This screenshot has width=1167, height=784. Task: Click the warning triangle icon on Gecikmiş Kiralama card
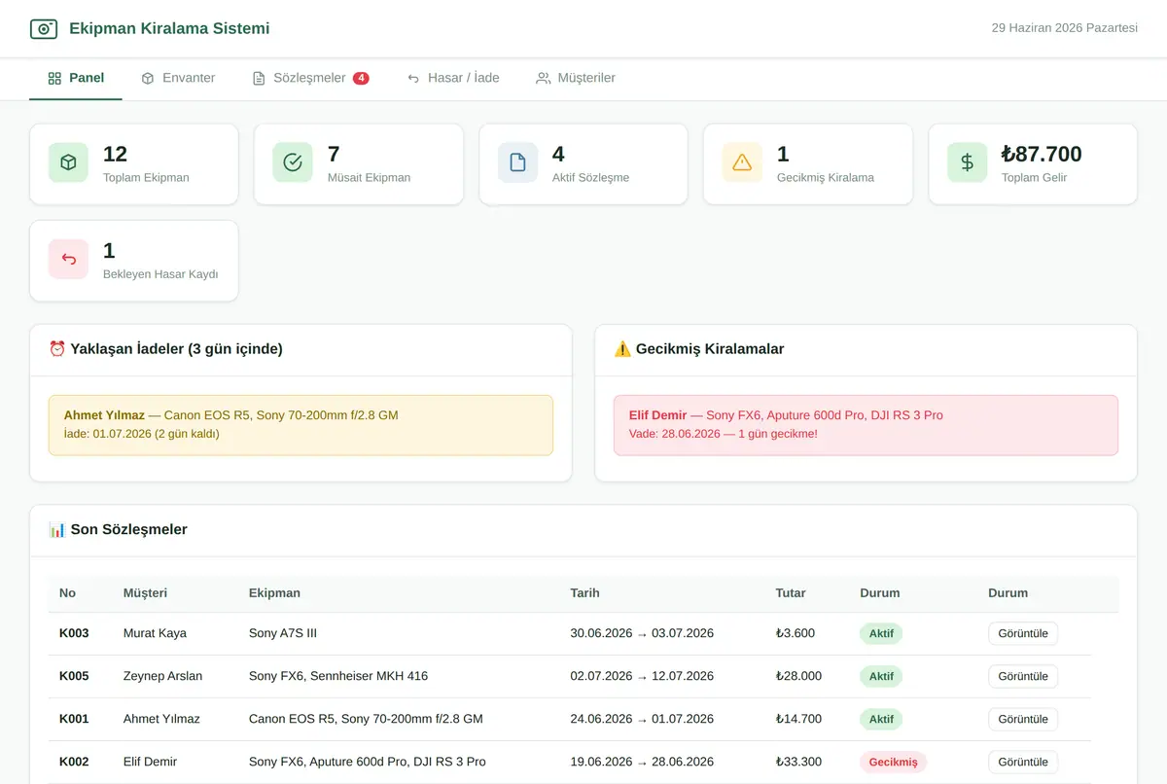click(x=742, y=162)
